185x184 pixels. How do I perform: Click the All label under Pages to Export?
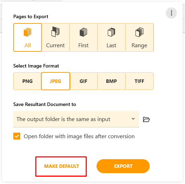click(x=28, y=45)
